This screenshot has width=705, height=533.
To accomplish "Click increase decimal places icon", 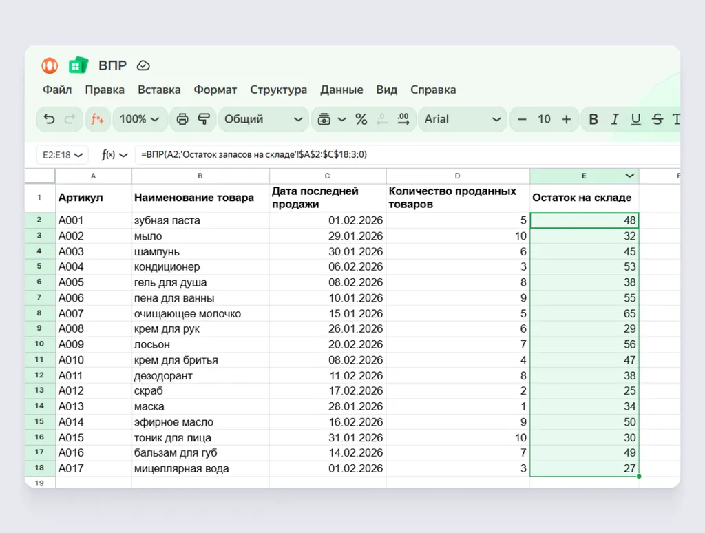I will pyautogui.click(x=403, y=119).
